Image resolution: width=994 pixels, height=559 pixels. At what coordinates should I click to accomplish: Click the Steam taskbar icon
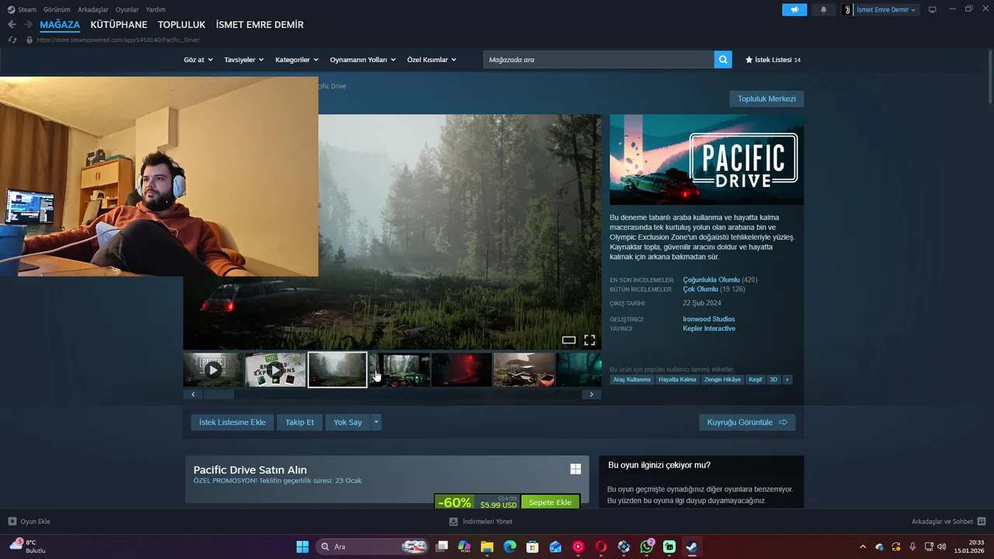click(x=692, y=547)
